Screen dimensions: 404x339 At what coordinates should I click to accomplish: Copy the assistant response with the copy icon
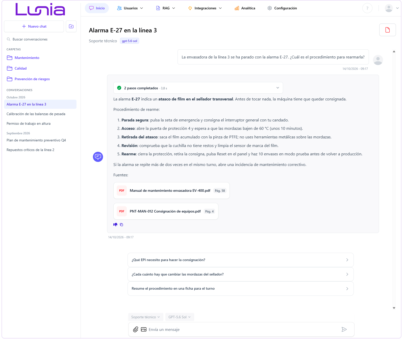pos(121,225)
